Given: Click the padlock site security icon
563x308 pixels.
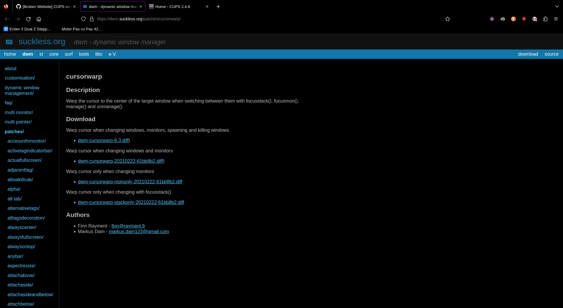Looking at the screenshot, I should click(x=92, y=19).
